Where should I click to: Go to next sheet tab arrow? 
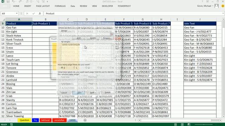click(x=10, y=120)
